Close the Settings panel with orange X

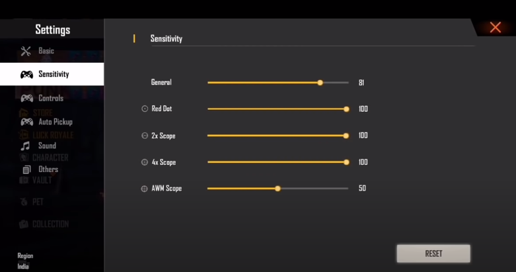(496, 27)
